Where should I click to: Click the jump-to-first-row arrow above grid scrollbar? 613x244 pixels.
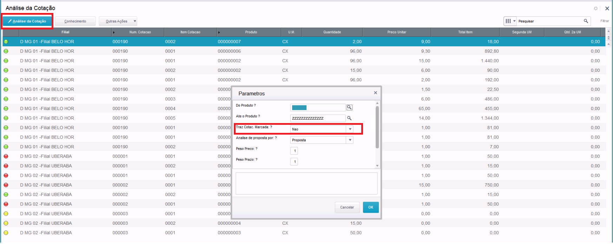pyautogui.click(x=608, y=32)
